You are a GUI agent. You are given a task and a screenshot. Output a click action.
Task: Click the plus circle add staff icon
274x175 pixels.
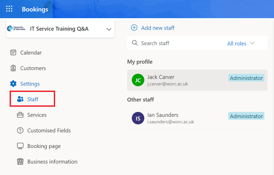134,28
